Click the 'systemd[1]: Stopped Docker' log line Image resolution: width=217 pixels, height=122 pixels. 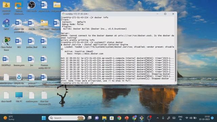pyautogui.click(x=117, y=78)
